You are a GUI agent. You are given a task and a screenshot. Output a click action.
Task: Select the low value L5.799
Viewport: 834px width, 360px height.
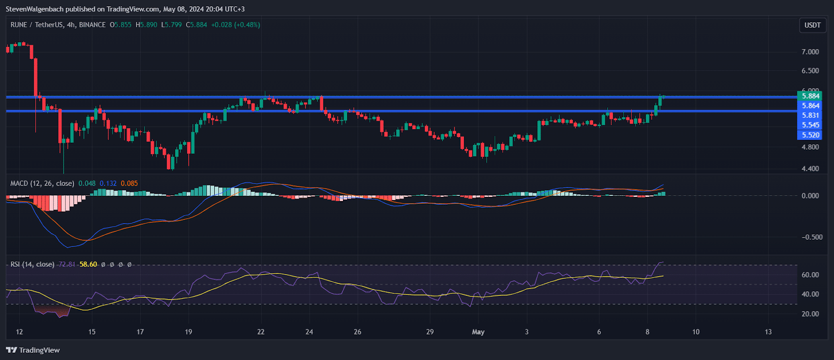(171, 24)
